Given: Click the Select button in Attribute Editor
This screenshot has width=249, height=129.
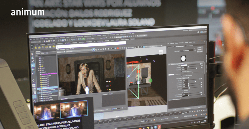Looking at the screenshot, I should (x=174, y=110).
